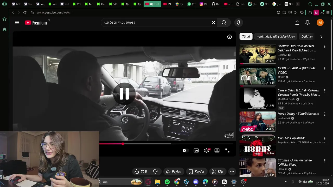Open File Explorer from the taskbar
333x187 pixels.
[157, 182]
